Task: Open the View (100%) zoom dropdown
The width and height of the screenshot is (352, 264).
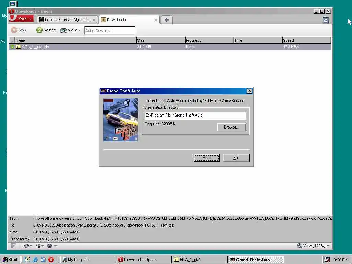Action: click(x=313, y=246)
